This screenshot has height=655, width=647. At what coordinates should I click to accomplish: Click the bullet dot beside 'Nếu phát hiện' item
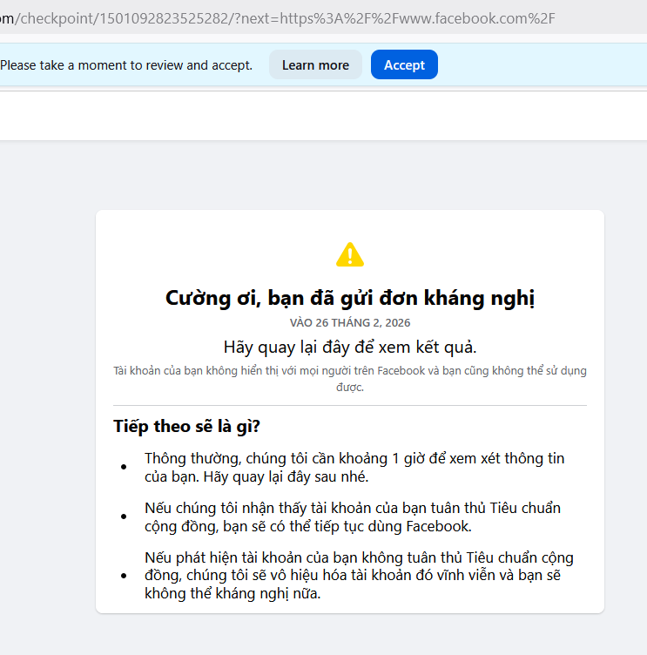click(x=124, y=577)
